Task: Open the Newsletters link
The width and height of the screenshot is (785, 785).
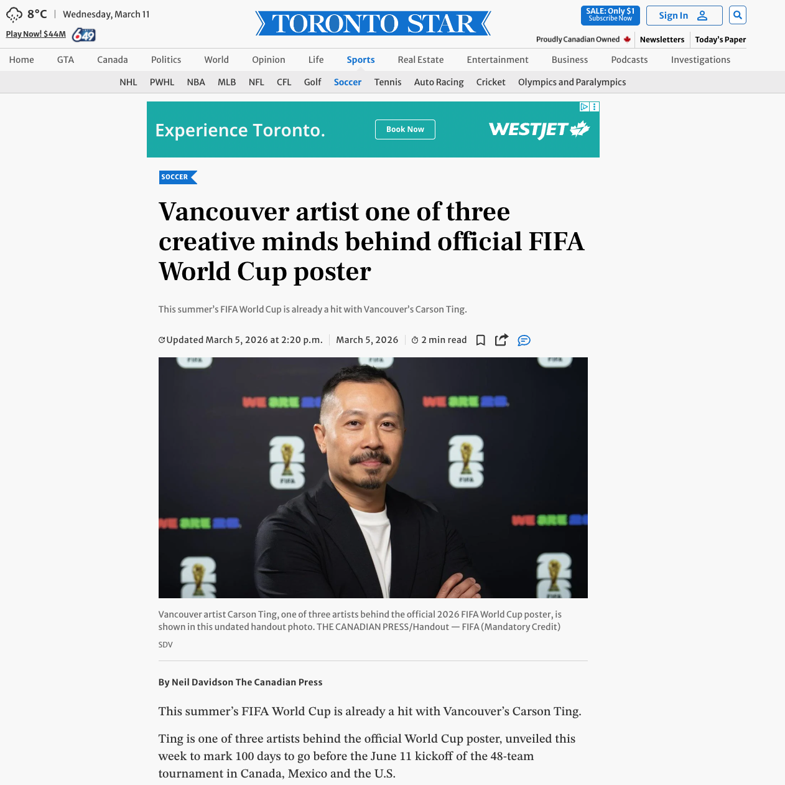Action: tap(662, 39)
